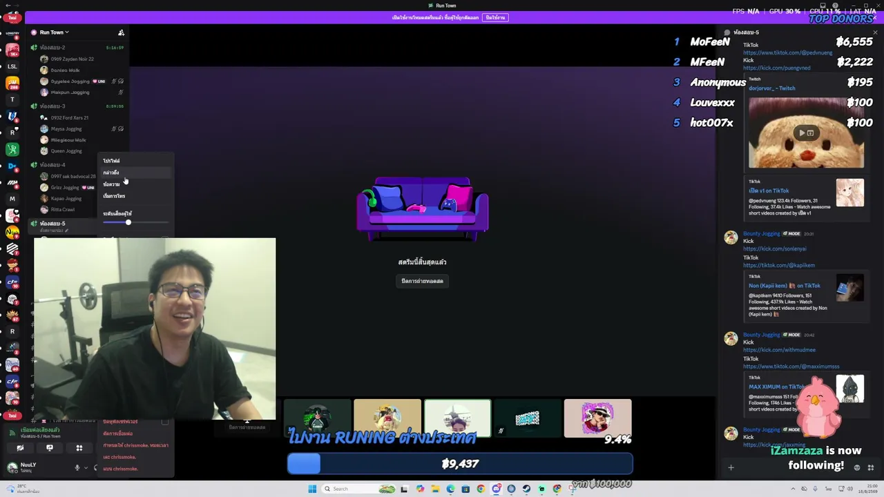The height and width of the screenshot is (497, 884).
Task: Select user 0932 Ford Xers 21
Action: point(70,118)
